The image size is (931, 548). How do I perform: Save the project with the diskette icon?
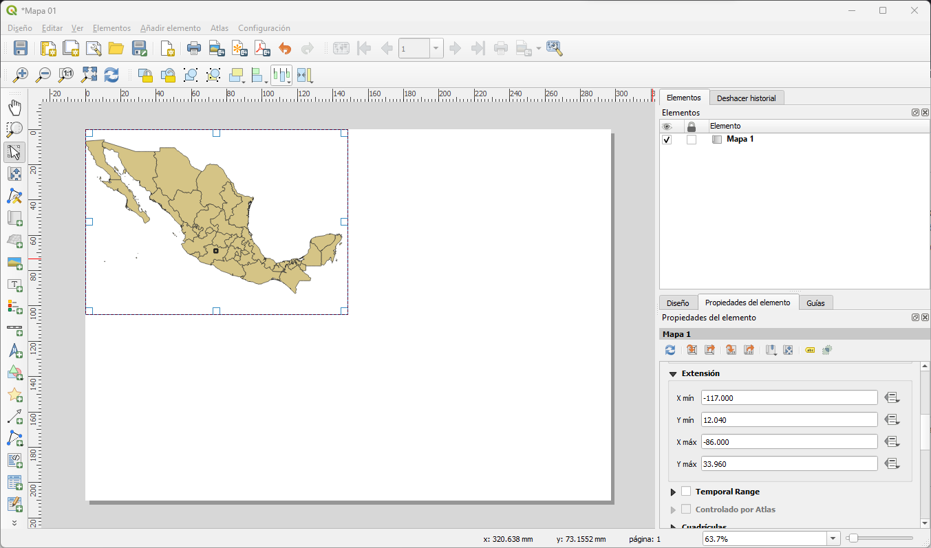point(21,48)
